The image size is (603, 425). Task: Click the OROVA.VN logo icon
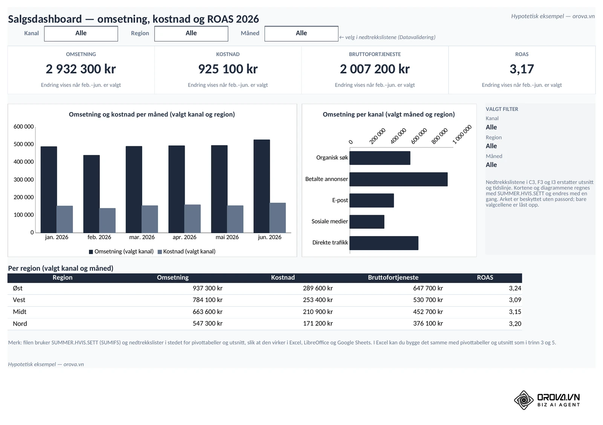(x=524, y=400)
